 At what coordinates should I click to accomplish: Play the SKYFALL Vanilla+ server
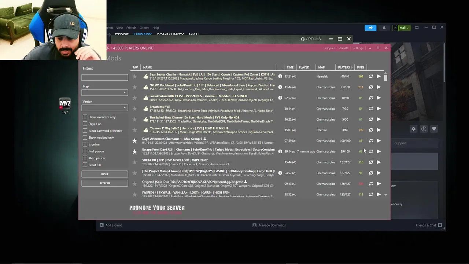coord(378,194)
